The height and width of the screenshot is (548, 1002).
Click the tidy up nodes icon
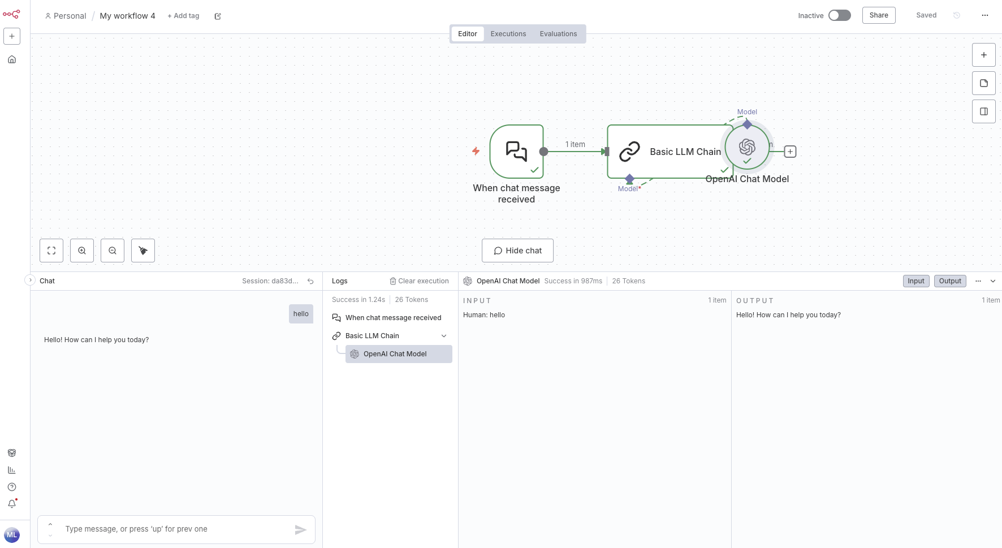pyautogui.click(x=143, y=251)
